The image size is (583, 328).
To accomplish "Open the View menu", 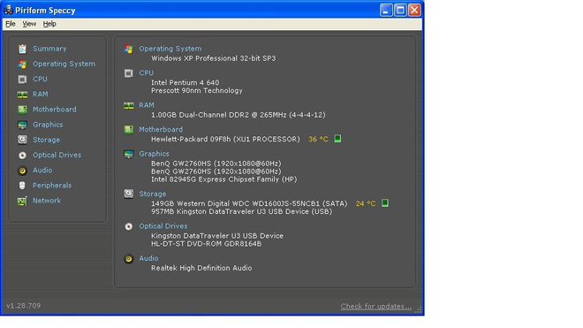I will pyautogui.click(x=29, y=24).
